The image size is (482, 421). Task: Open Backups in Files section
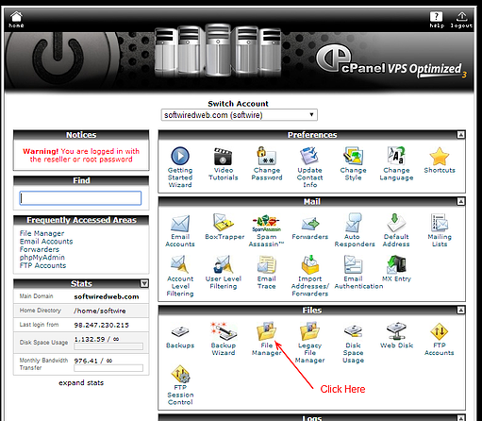point(180,332)
